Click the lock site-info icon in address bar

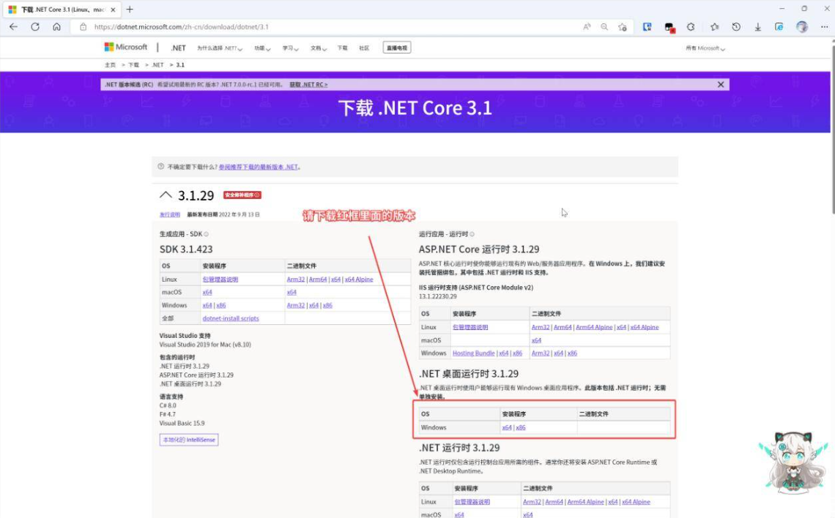(83, 26)
